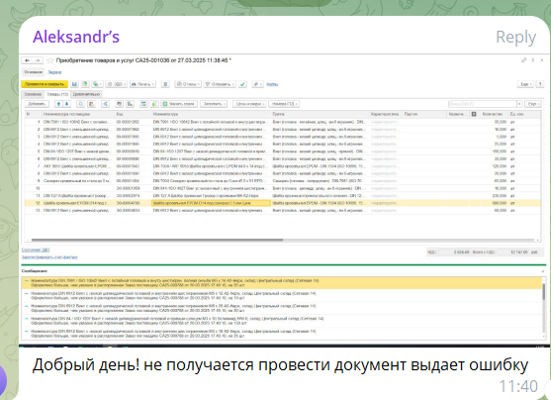
Task: Click the product selection table icon
Action: (143, 104)
